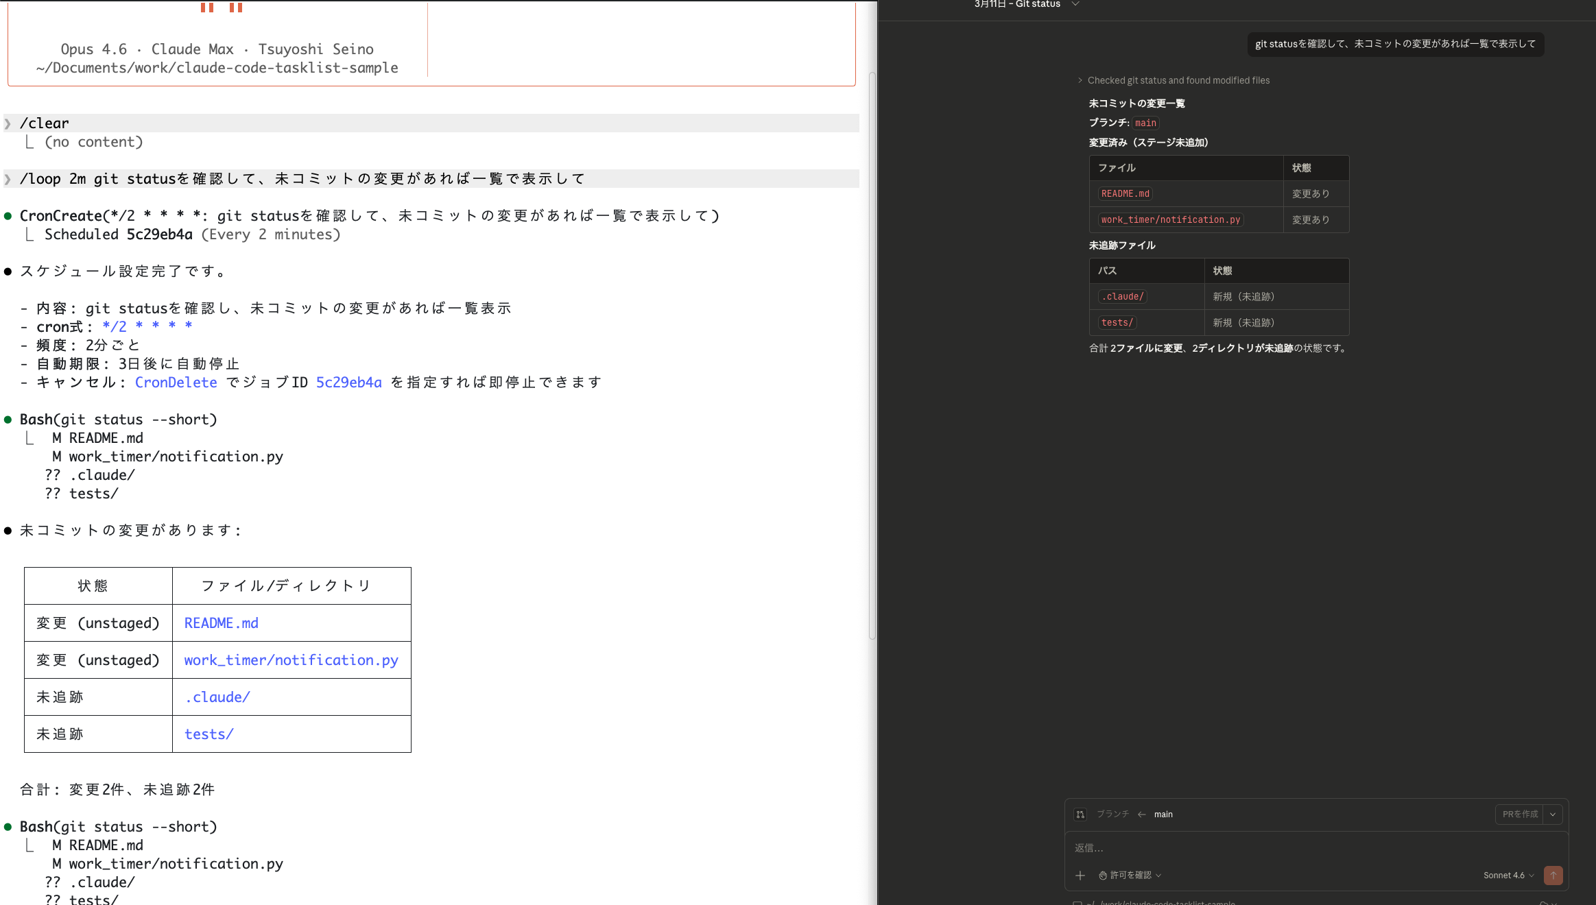Viewport: 1596px width, 905px height.
Task: Collapse the /loop 2m command entry
Action: (x=8, y=179)
